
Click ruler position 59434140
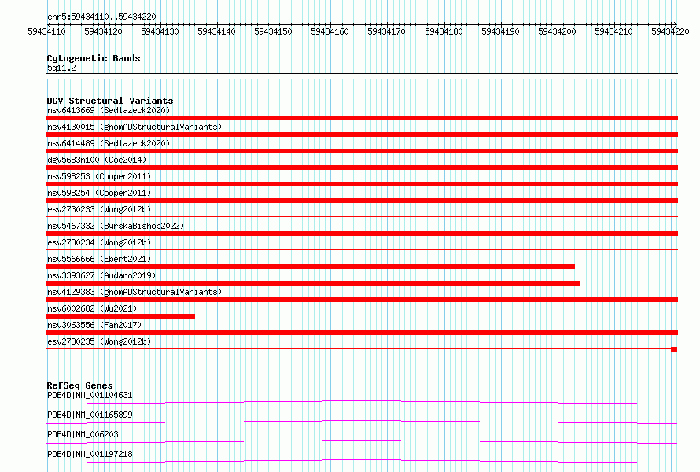[216, 31]
